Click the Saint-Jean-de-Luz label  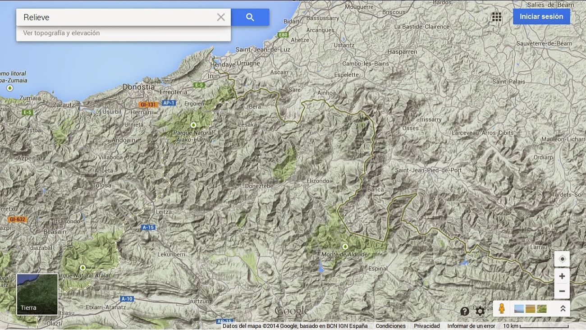point(263,49)
